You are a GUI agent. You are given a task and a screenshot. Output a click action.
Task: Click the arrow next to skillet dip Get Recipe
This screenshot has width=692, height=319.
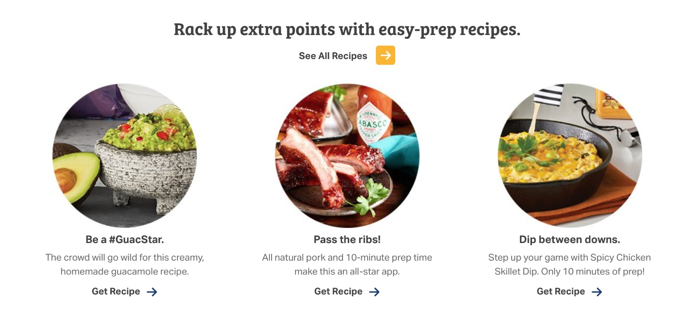(x=597, y=292)
